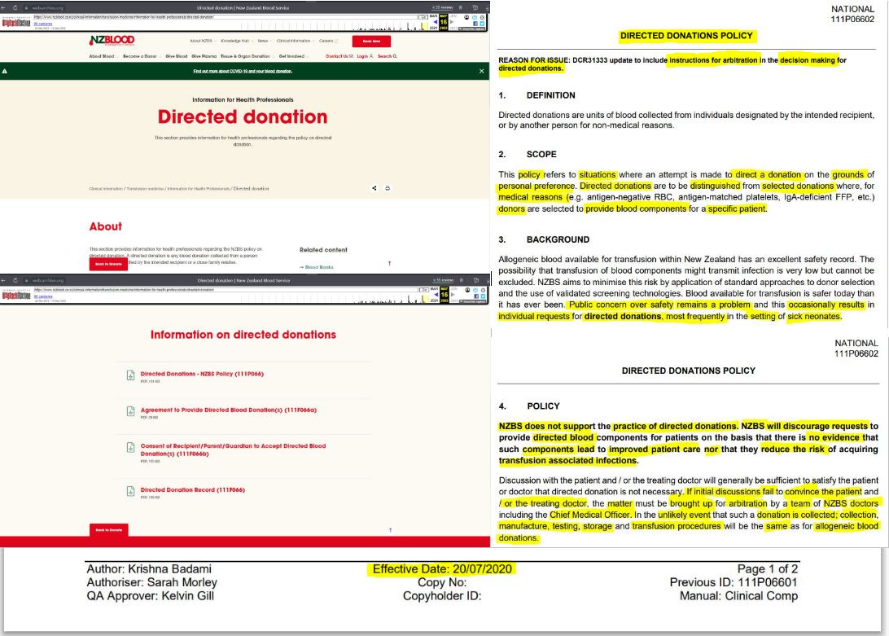Expand About NZBS menu
The image size is (889, 636).
[x=203, y=41]
